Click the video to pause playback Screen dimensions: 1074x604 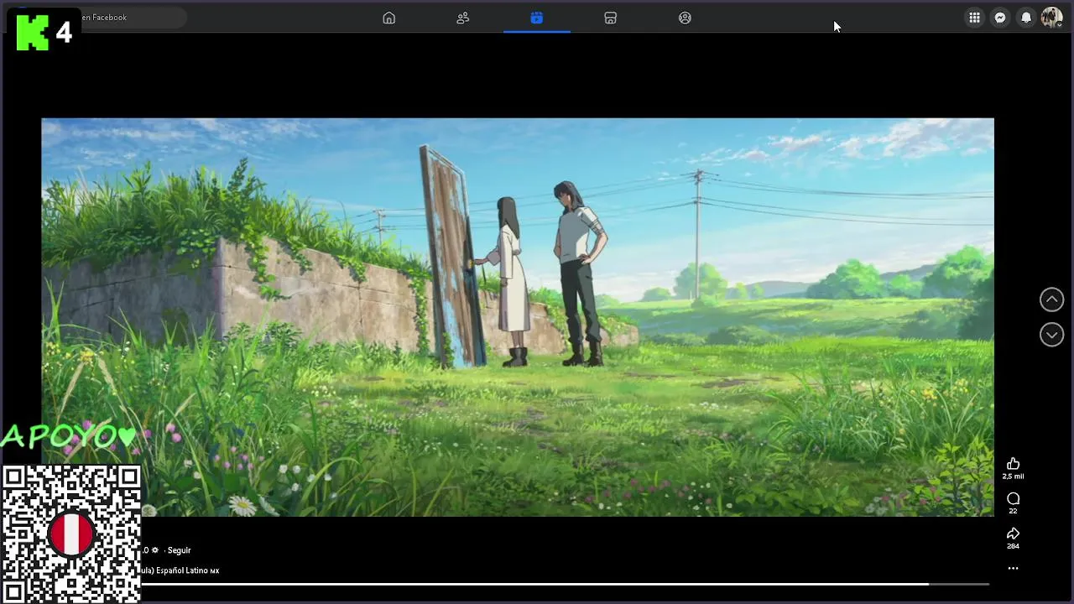click(x=518, y=317)
